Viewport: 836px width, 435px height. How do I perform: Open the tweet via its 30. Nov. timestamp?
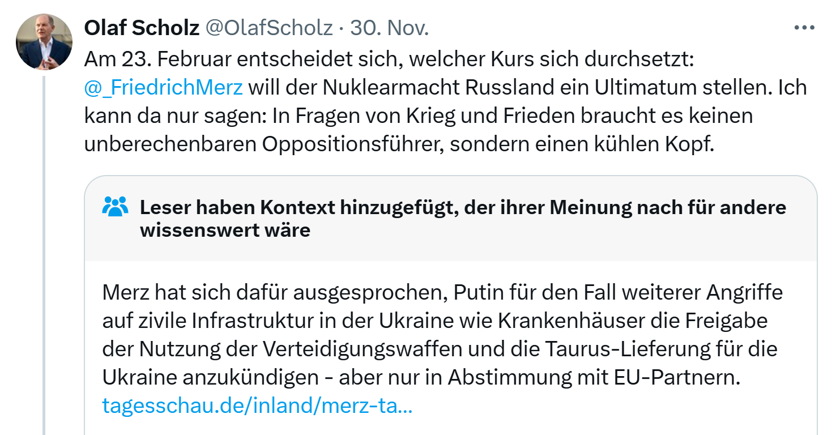390,28
